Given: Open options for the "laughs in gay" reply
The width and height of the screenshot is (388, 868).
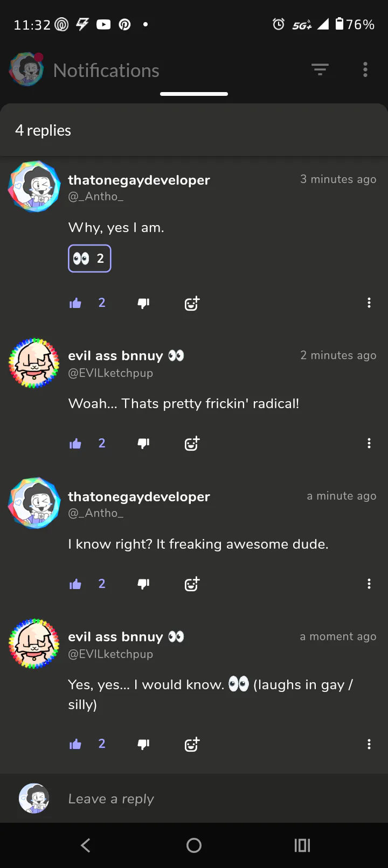Looking at the screenshot, I should pos(369,744).
